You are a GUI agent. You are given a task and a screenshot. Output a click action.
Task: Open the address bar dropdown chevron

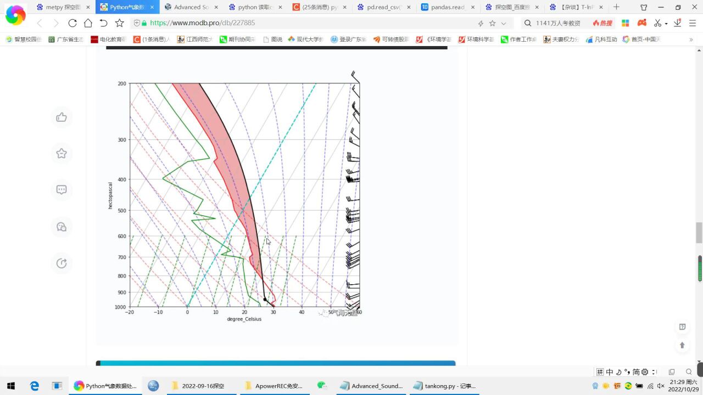tap(503, 22)
